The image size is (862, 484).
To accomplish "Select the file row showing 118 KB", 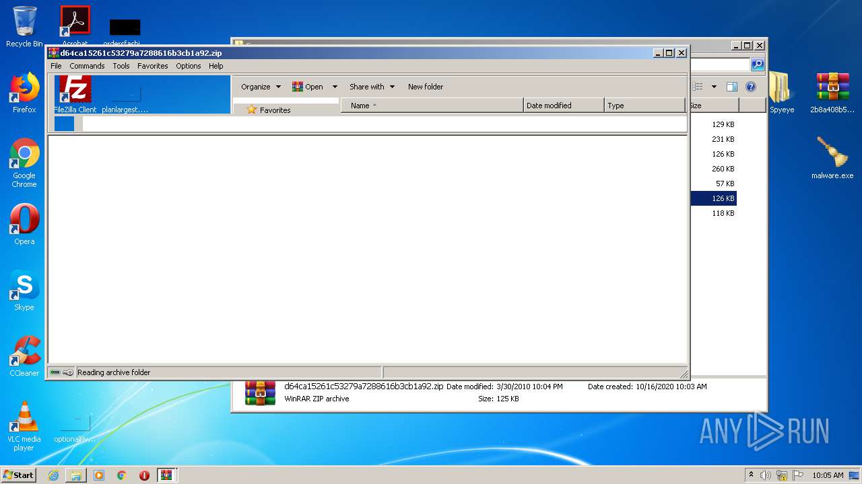I will pos(713,213).
